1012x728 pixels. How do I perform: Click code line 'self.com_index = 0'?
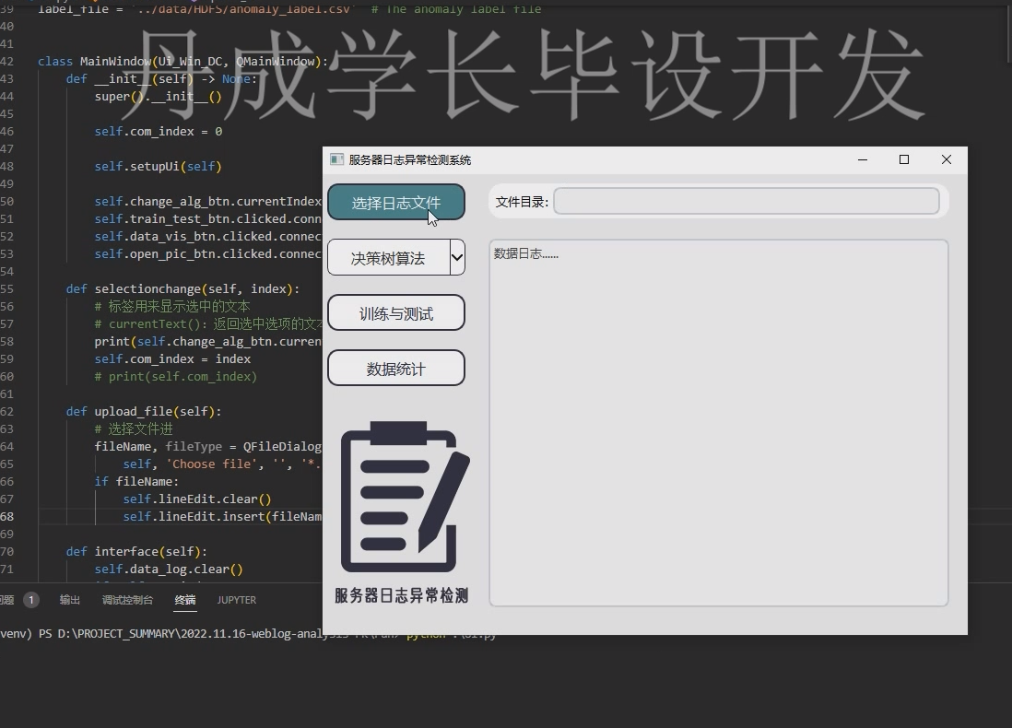pyautogui.click(x=159, y=132)
